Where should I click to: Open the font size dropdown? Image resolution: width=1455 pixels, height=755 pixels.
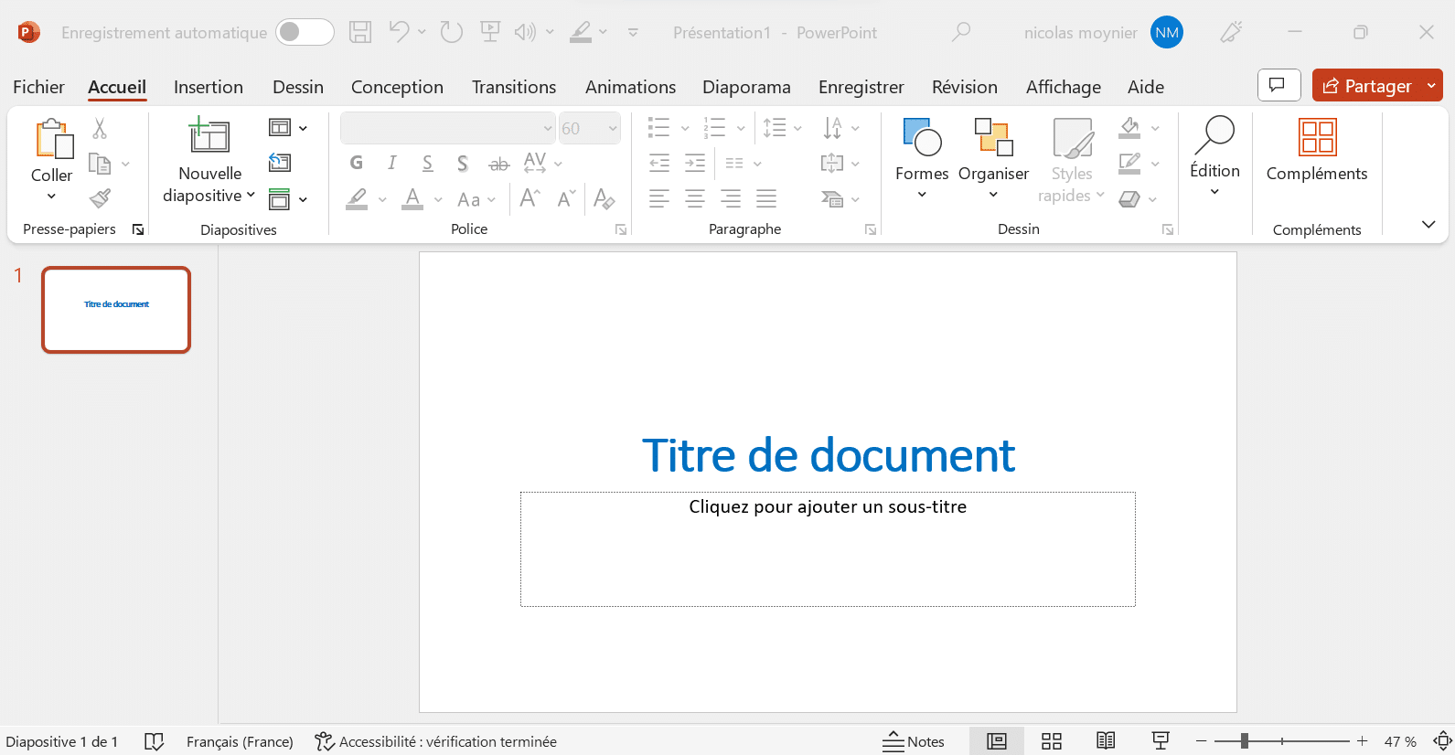pos(613,128)
